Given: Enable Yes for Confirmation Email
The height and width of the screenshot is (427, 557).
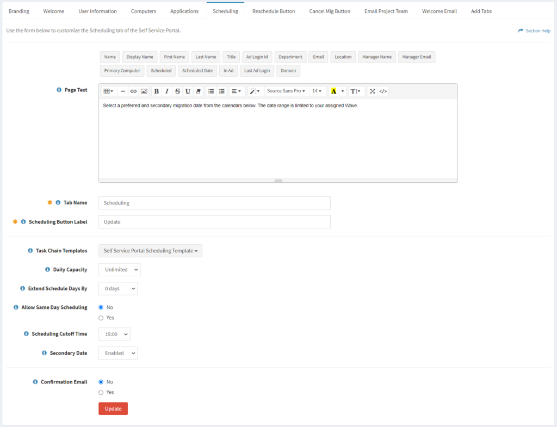Looking at the screenshot, I should click(100, 392).
